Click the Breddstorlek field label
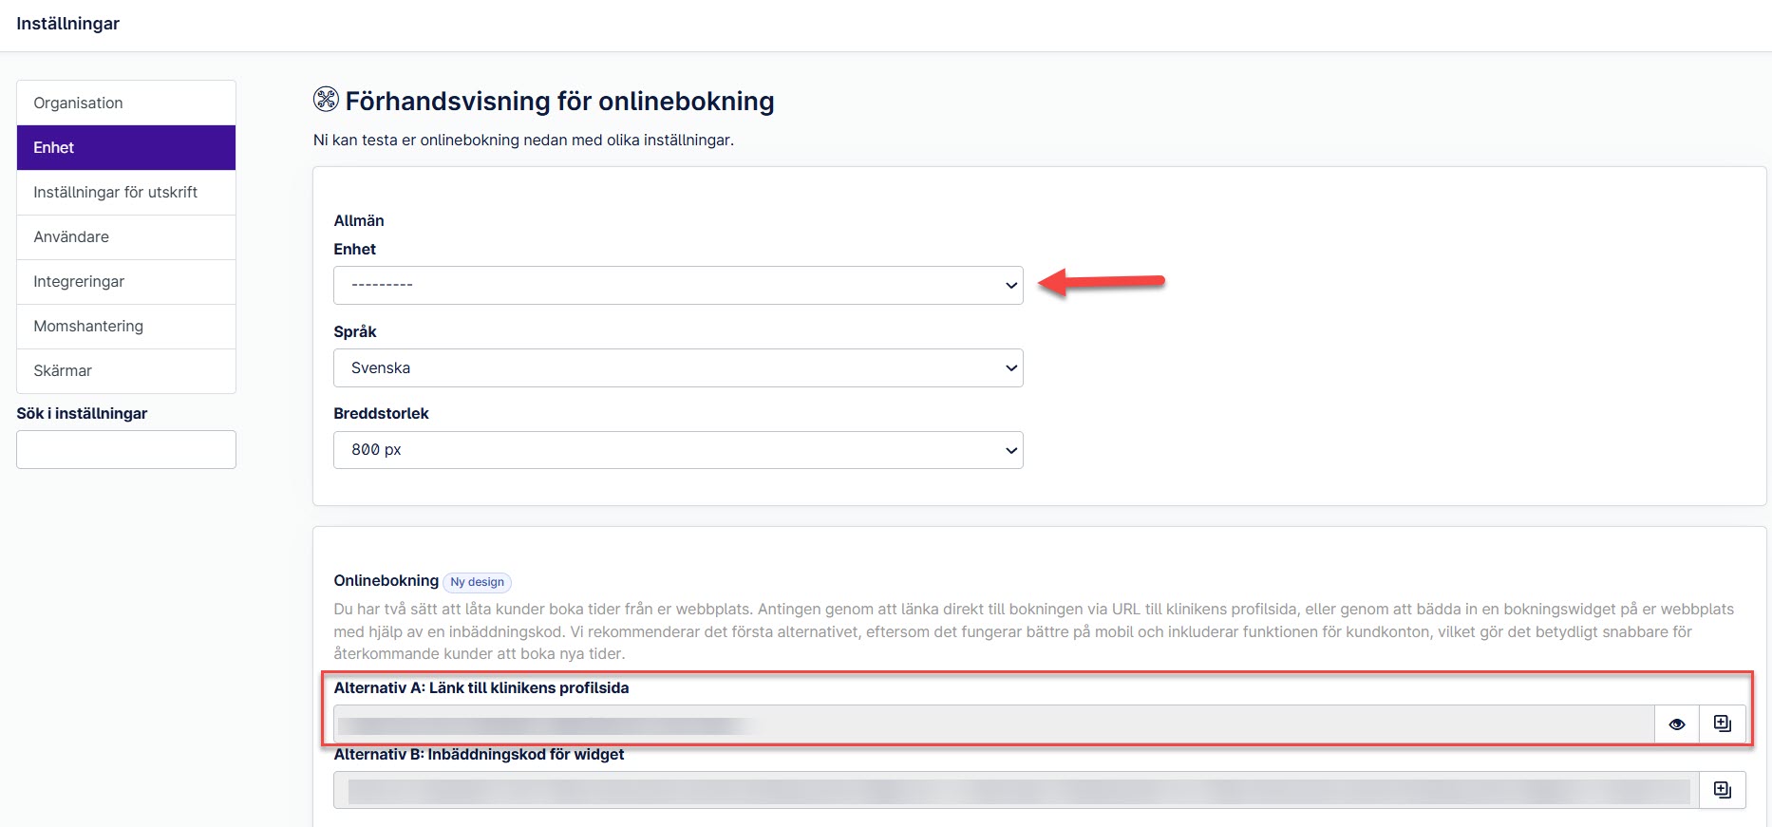 (381, 413)
